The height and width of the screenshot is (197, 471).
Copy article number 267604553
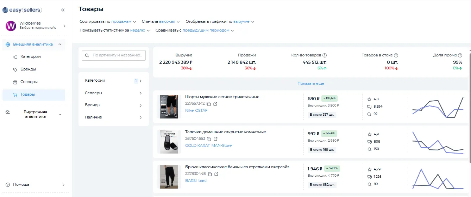[209, 139]
